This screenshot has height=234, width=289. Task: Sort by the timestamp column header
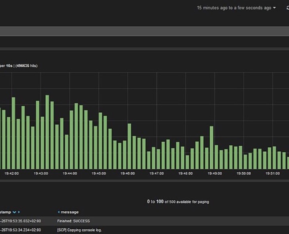(5, 212)
